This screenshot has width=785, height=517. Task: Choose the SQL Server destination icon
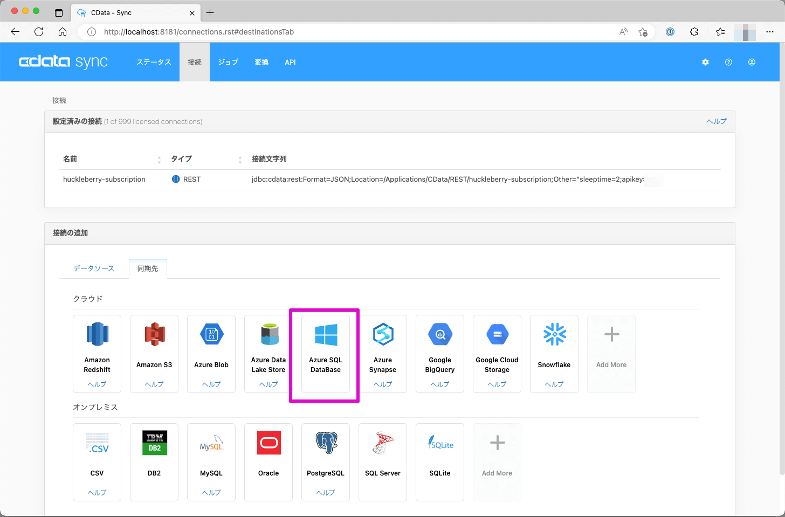coord(383,443)
